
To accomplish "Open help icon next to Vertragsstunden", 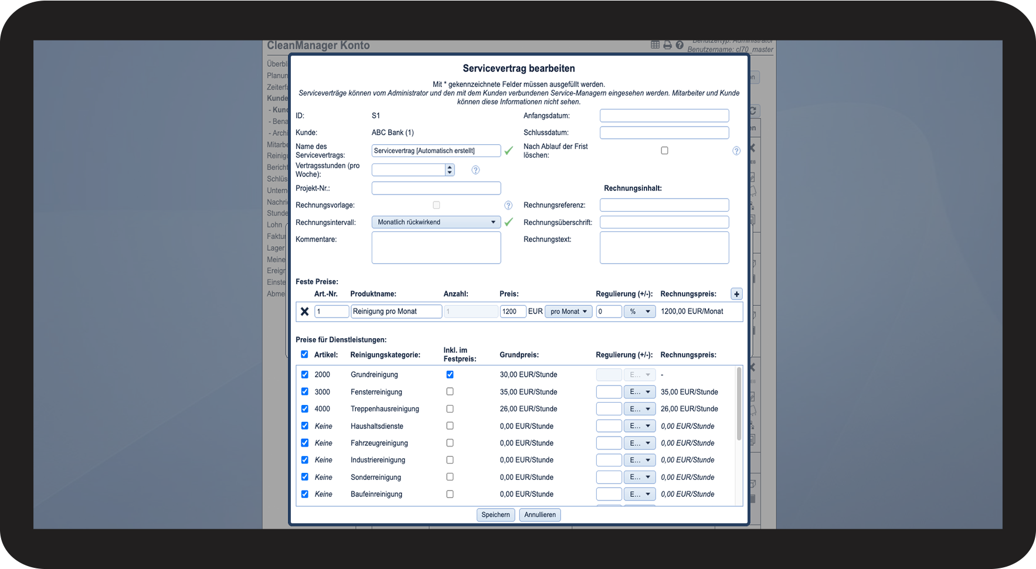I will pos(475,170).
